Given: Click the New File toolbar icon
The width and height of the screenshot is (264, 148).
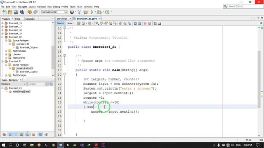Looking at the screenshot, I should [5, 12].
